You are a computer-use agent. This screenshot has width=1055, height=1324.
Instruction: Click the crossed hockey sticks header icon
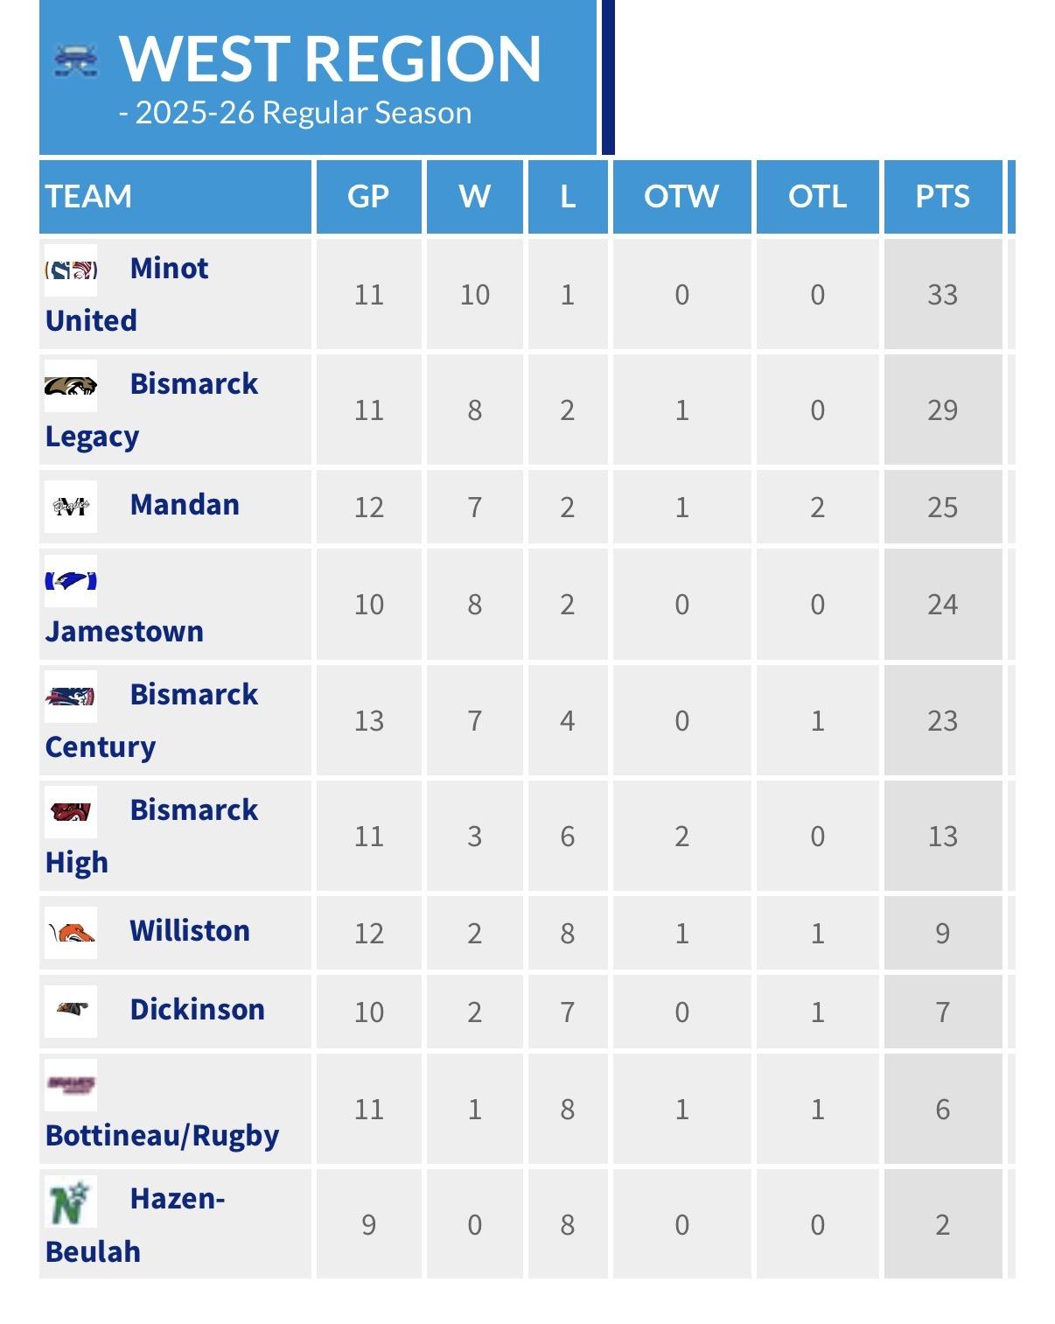76,60
